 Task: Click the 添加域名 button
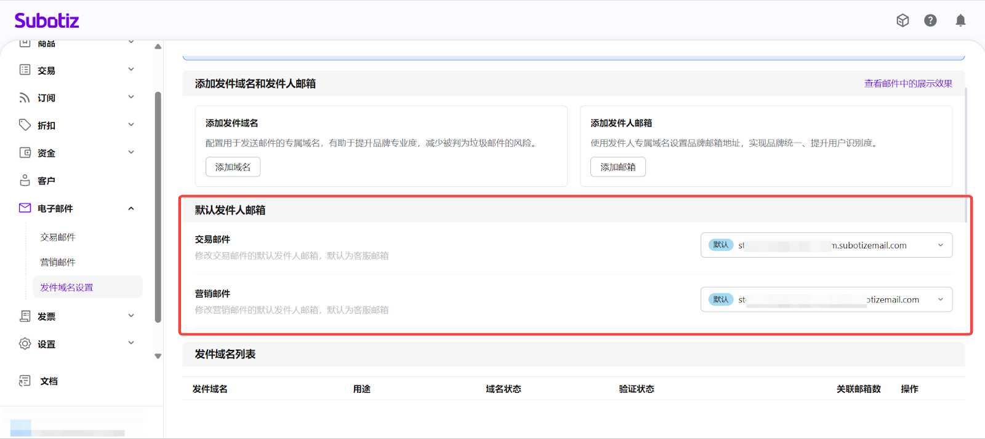coord(233,167)
